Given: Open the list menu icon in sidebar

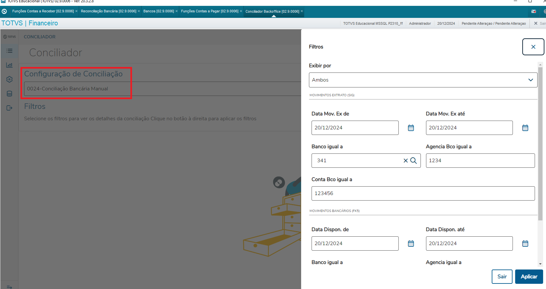Looking at the screenshot, I should 9,51.
